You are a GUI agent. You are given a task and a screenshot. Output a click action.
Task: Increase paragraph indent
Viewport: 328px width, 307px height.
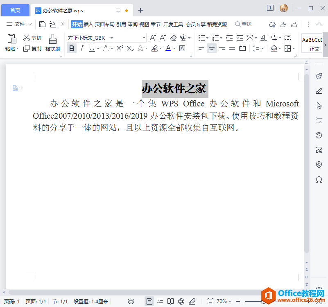[240, 38]
